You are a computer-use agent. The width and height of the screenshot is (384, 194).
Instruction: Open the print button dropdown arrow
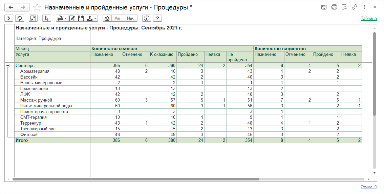66,18
